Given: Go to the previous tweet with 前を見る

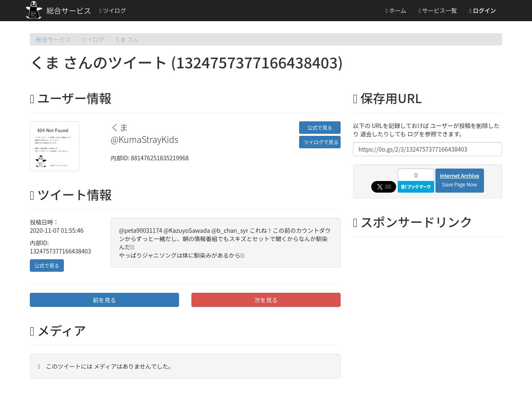Looking at the screenshot, I should tap(104, 300).
